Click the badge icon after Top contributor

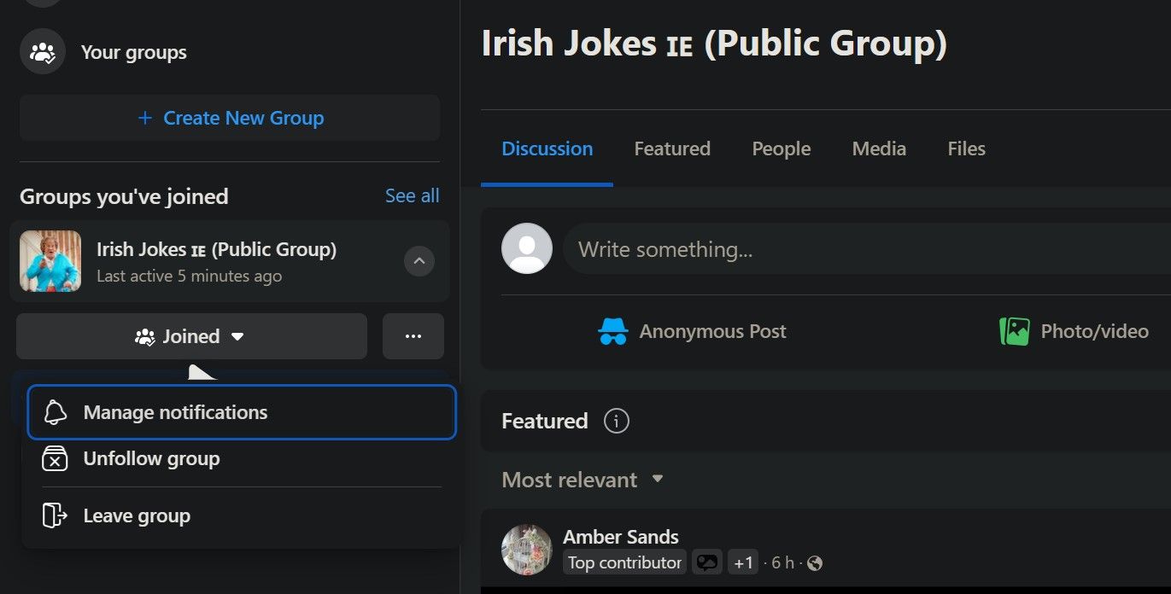coord(706,562)
